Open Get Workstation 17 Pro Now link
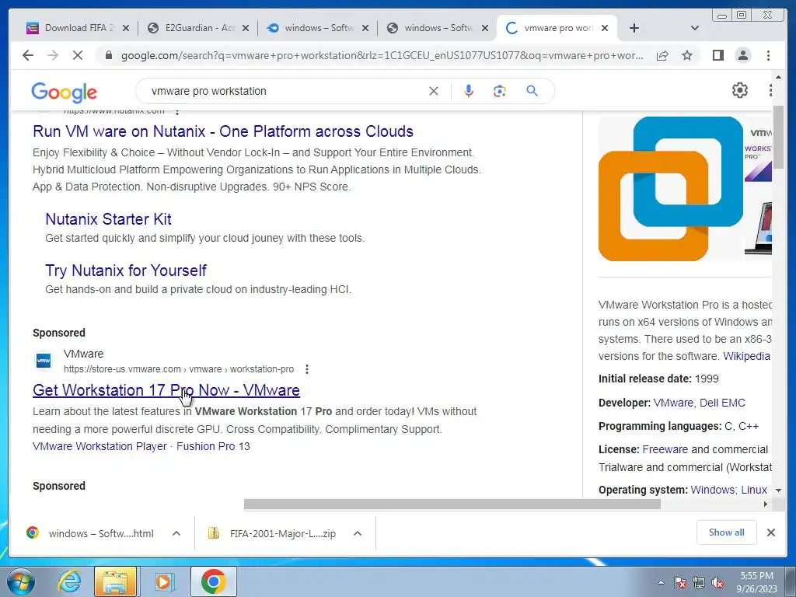This screenshot has height=597, width=796. point(166,390)
